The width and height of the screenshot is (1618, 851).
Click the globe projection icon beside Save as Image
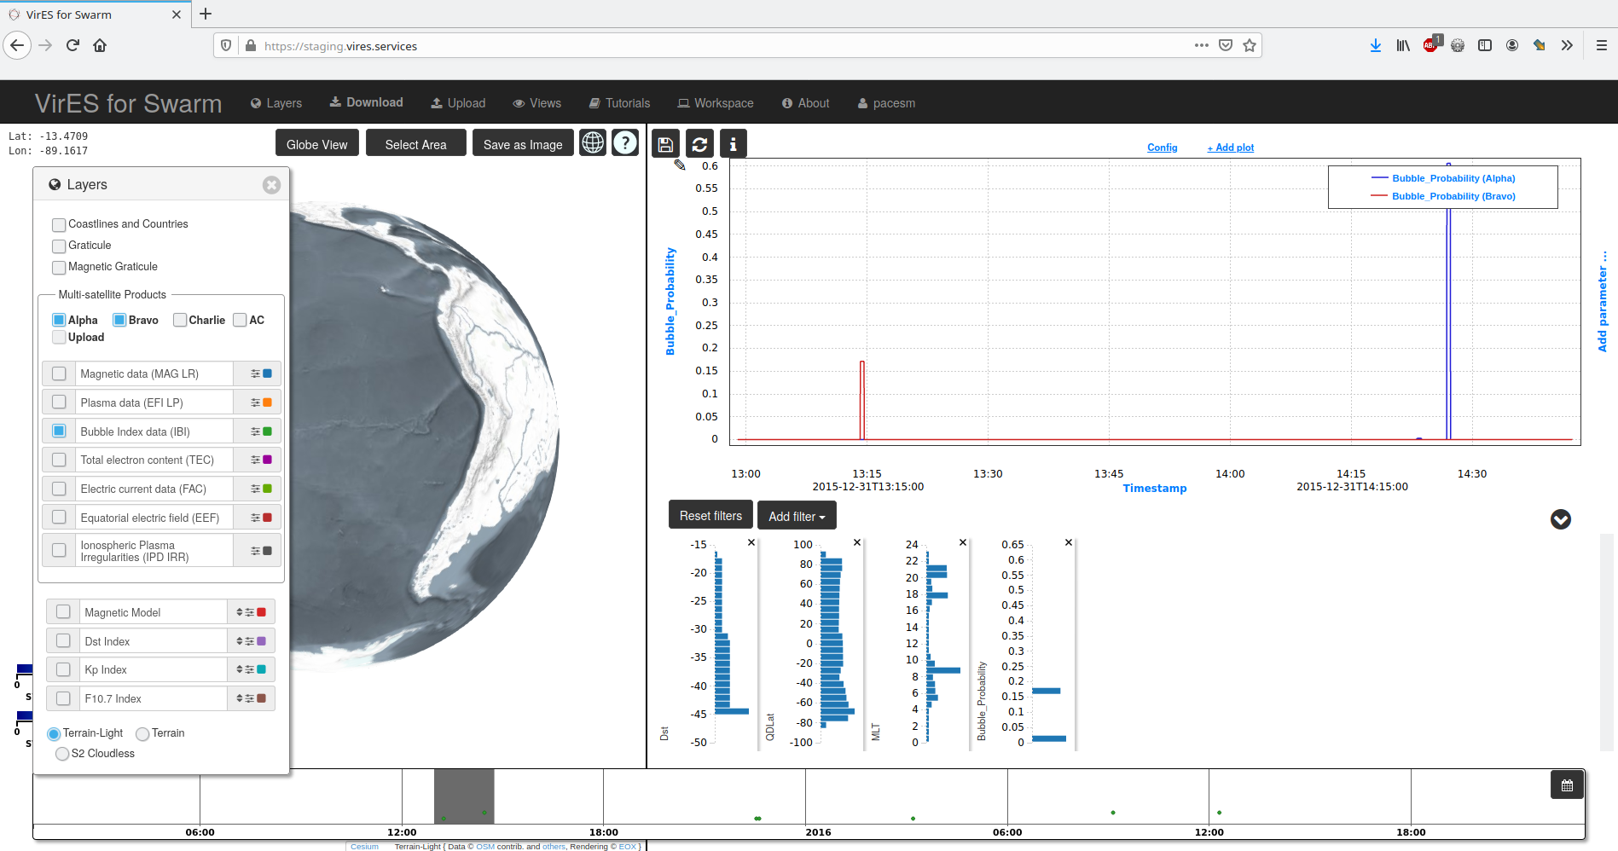pos(593,142)
